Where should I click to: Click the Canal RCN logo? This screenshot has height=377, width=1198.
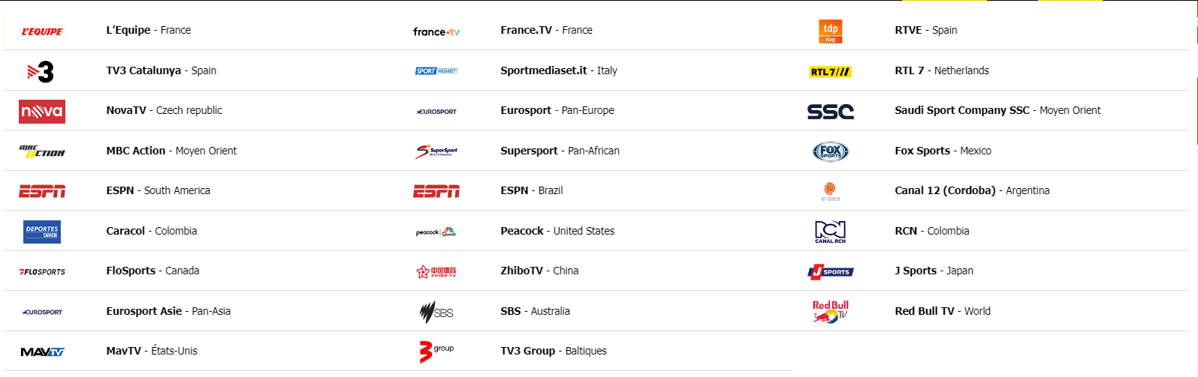click(830, 232)
